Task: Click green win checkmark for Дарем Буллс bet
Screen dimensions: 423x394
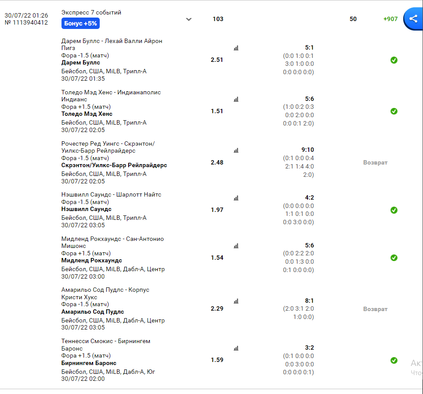Action: (394, 60)
